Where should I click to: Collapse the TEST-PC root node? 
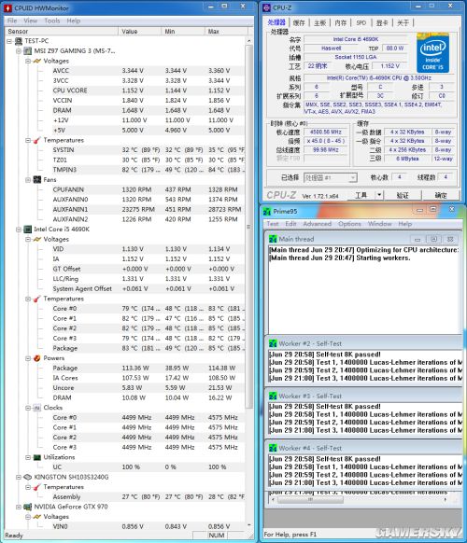pos(9,41)
